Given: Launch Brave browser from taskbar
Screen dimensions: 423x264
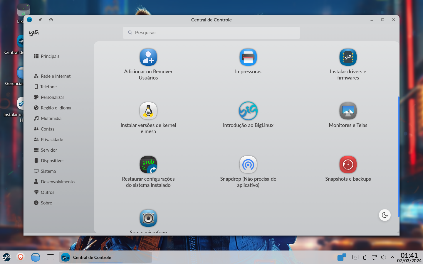Looking at the screenshot, I should (x=21, y=257).
